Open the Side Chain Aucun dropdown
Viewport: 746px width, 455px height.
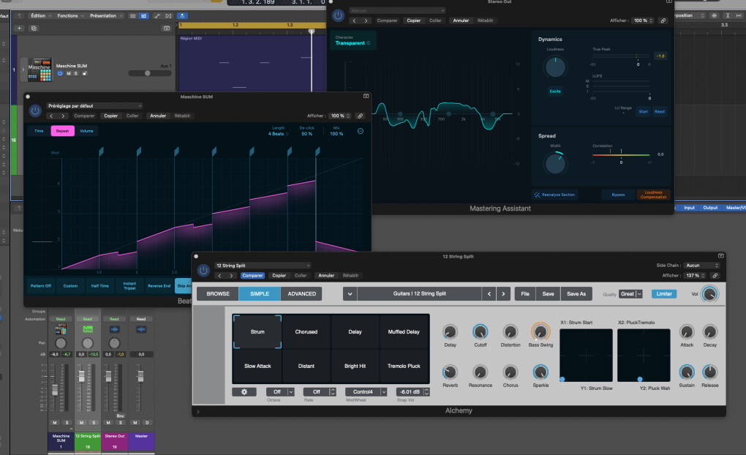tap(702, 265)
